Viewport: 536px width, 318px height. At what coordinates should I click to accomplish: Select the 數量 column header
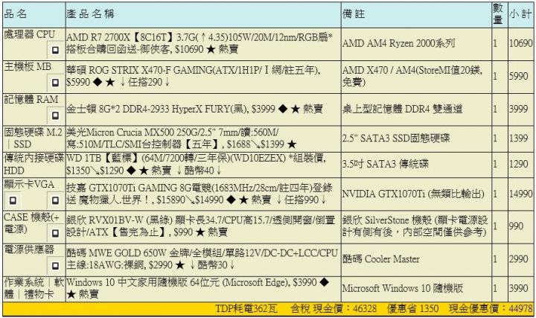[x=498, y=14]
